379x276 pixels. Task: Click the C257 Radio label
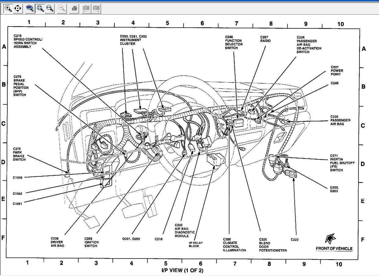(x=265, y=39)
